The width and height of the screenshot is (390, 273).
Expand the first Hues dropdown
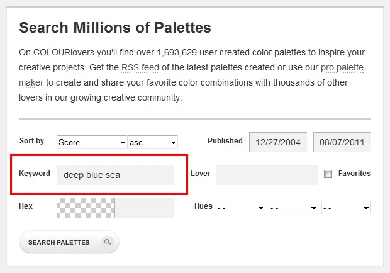click(x=240, y=208)
